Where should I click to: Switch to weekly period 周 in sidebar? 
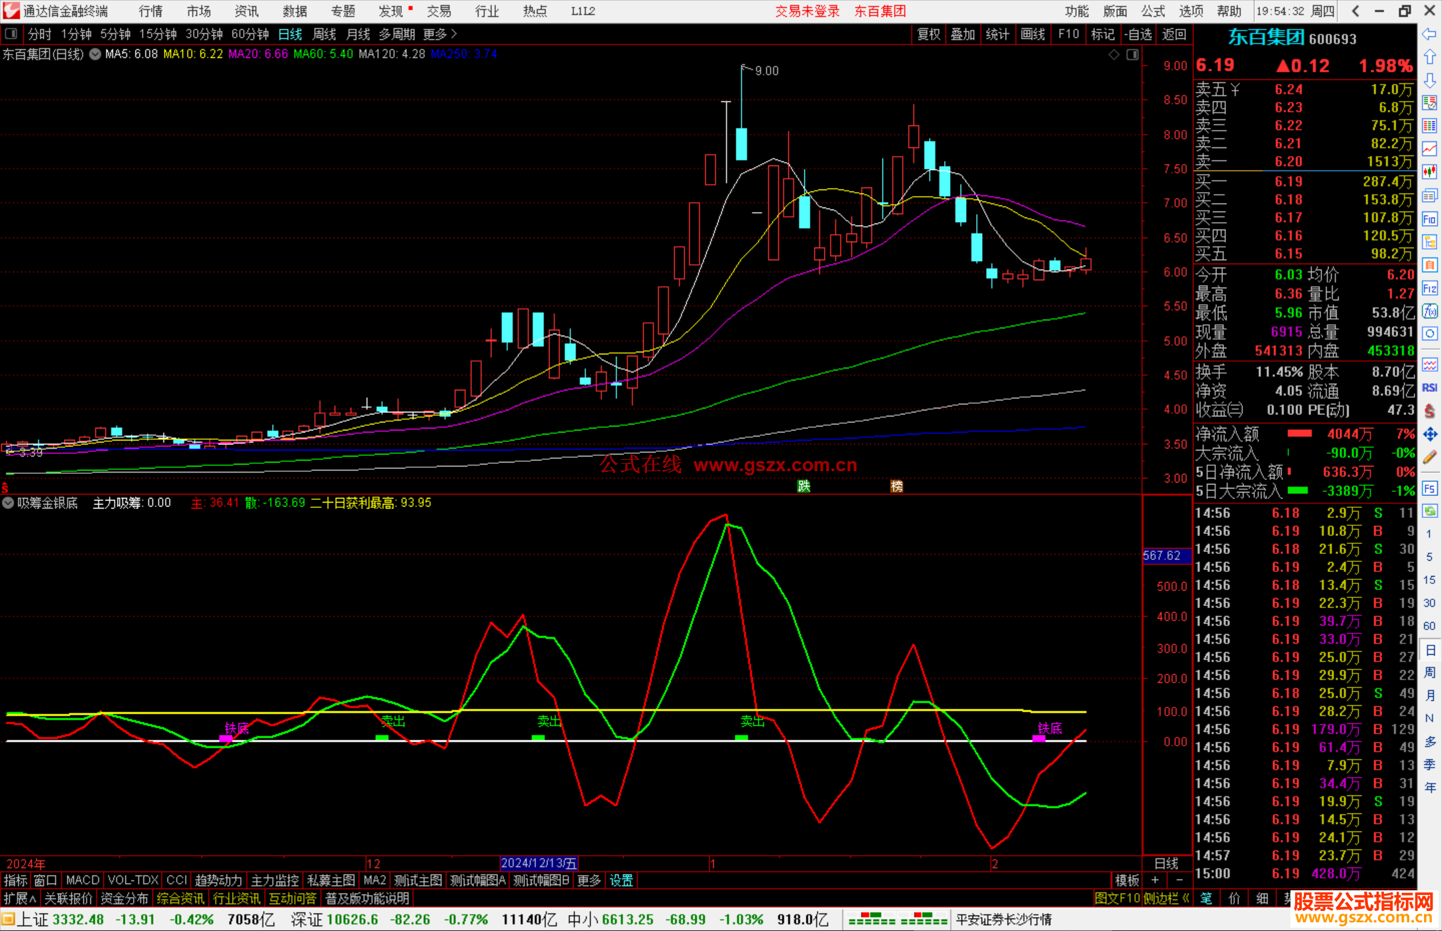pos(1429,673)
